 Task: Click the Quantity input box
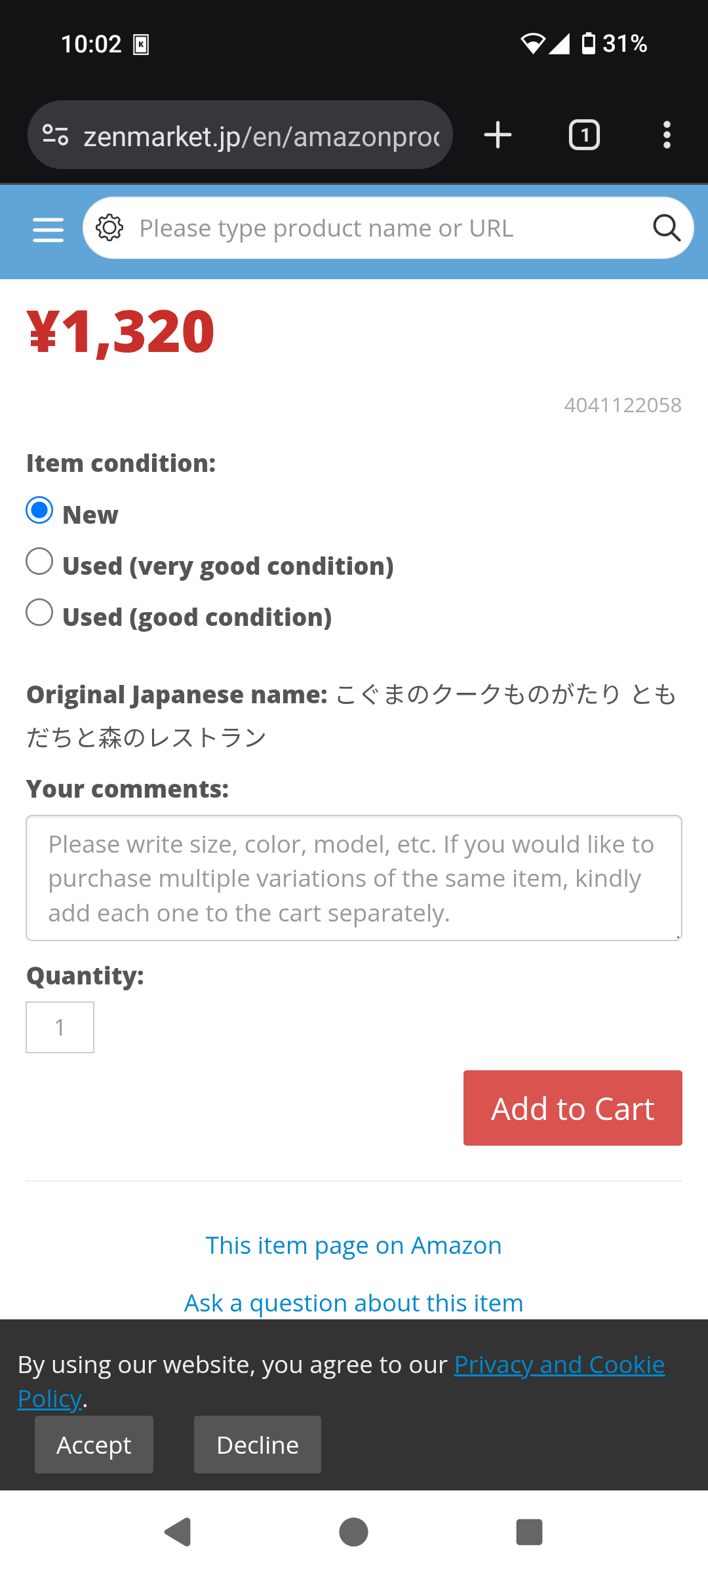pyautogui.click(x=60, y=1027)
